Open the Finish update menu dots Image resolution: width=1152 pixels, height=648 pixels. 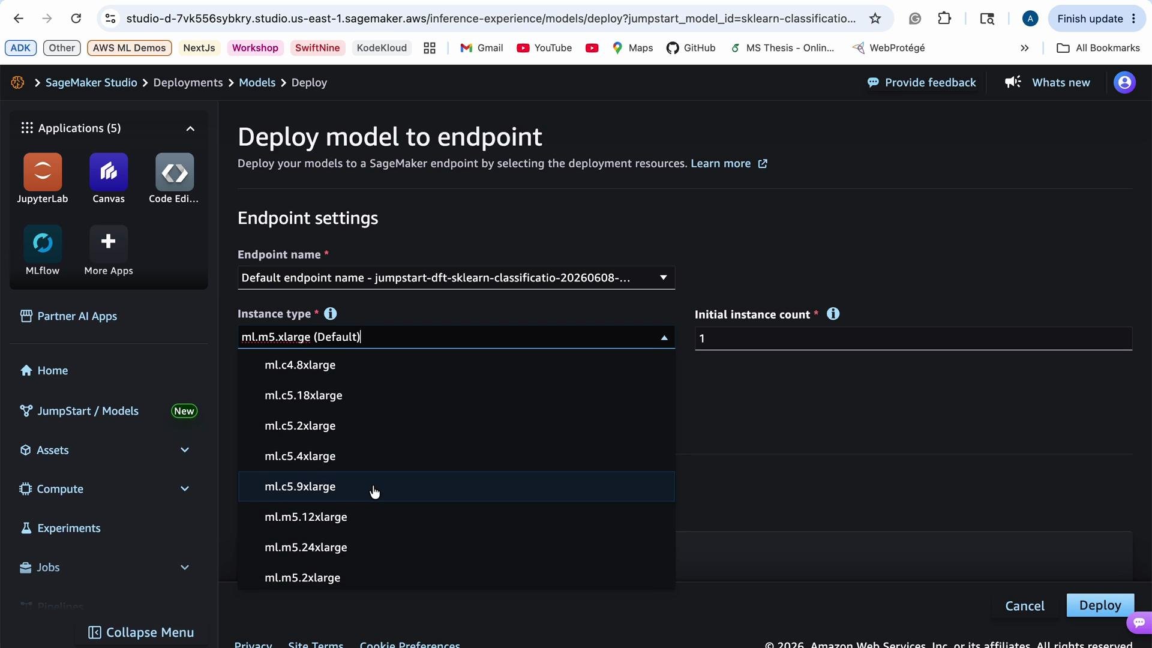coord(1133,19)
